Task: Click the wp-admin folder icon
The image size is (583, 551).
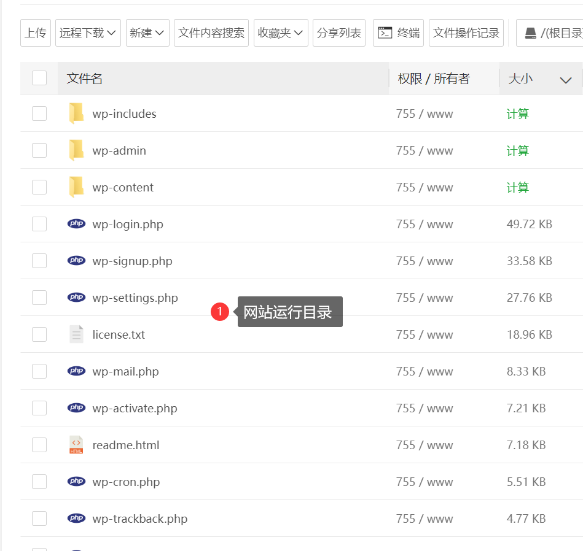Action: point(76,150)
